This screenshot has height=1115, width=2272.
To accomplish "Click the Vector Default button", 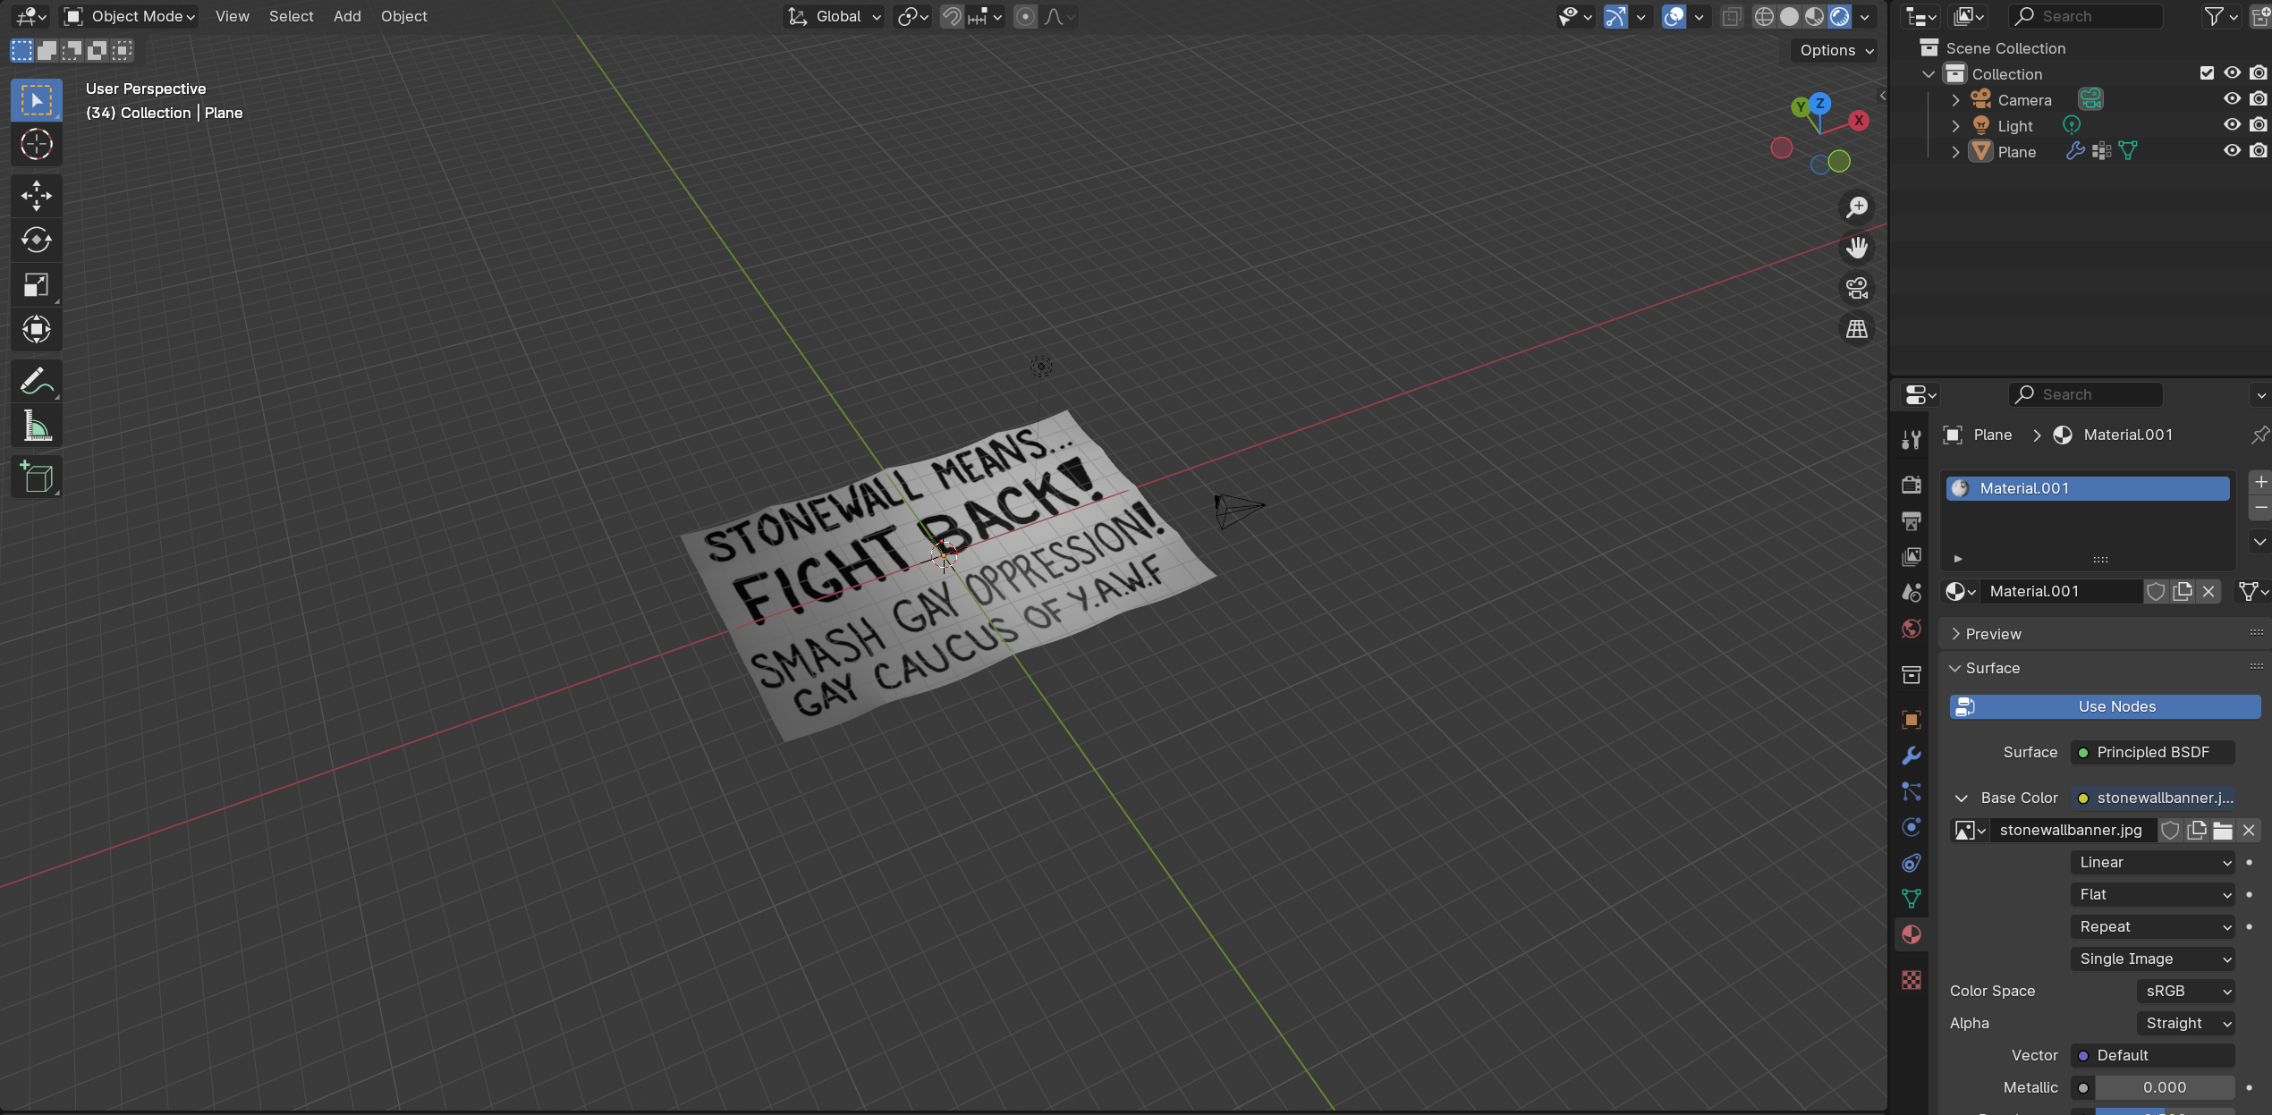I will pyautogui.click(x=2152, y=1056).
